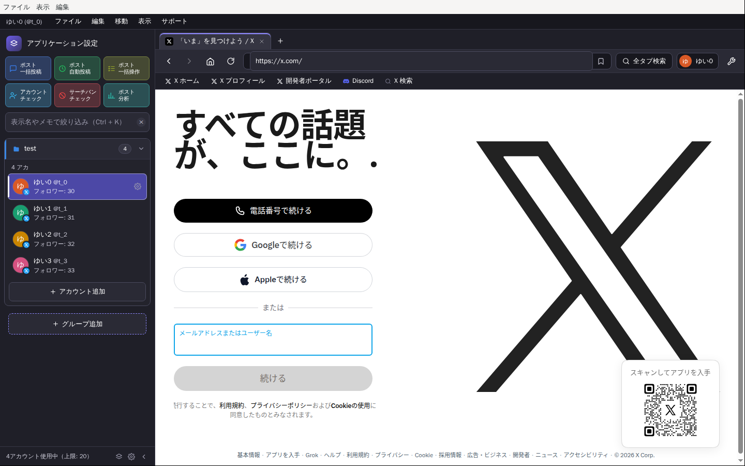Clear the account filter field
Viewport: 745px width, 466px height.
pos(141,122)
